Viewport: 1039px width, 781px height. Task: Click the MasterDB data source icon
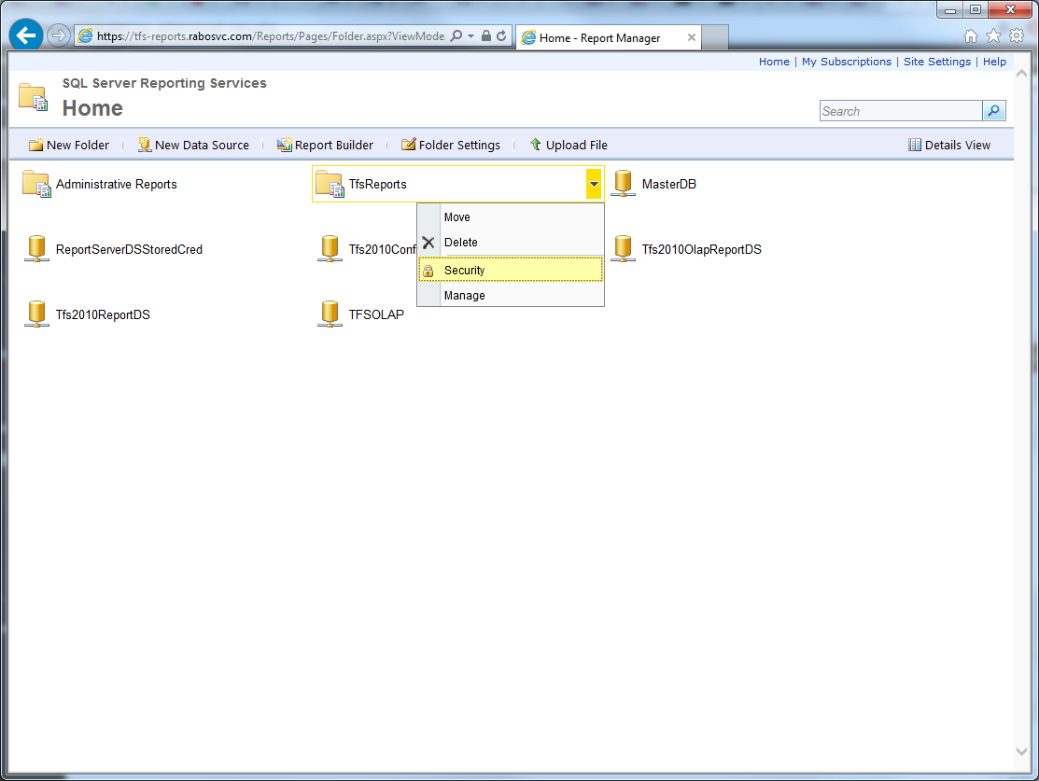click(x=623, y=184)
